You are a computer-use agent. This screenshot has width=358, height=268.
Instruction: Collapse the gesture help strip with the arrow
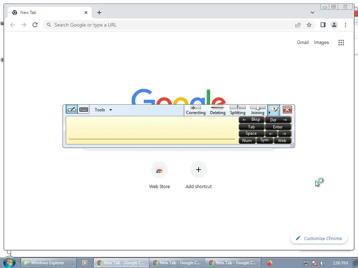[270, 112]
